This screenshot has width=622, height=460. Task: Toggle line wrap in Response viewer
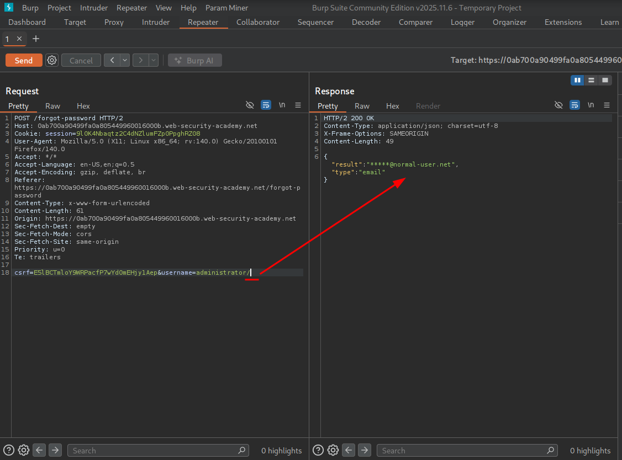click(574, 105)
